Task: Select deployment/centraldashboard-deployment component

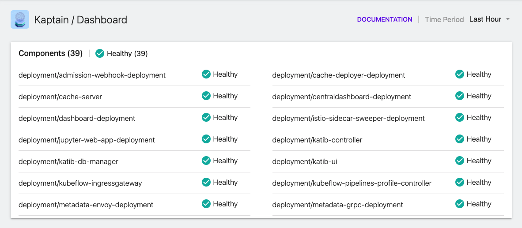Action: 341,97
